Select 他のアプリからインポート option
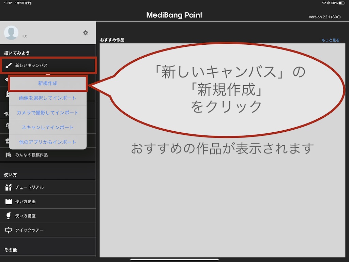This screenshot has width=349, height=262. [48, 142]
